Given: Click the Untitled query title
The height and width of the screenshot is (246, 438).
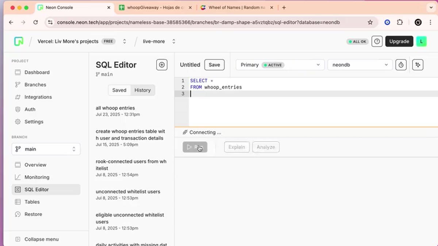Looking at the screenshot, I should pos(190,65).
